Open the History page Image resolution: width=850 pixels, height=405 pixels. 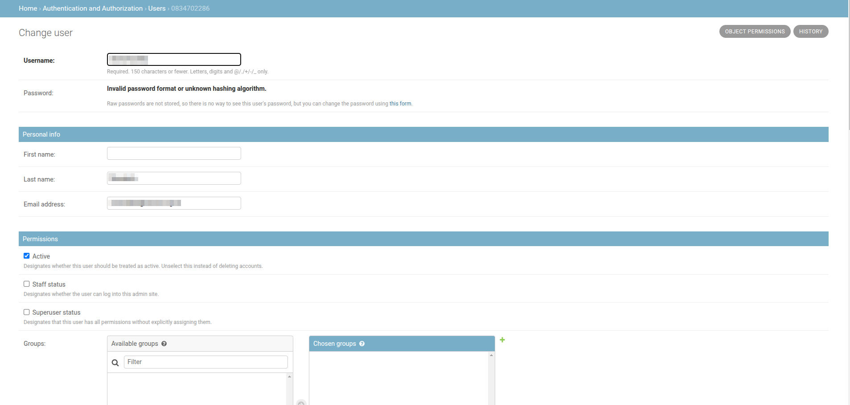810,32
